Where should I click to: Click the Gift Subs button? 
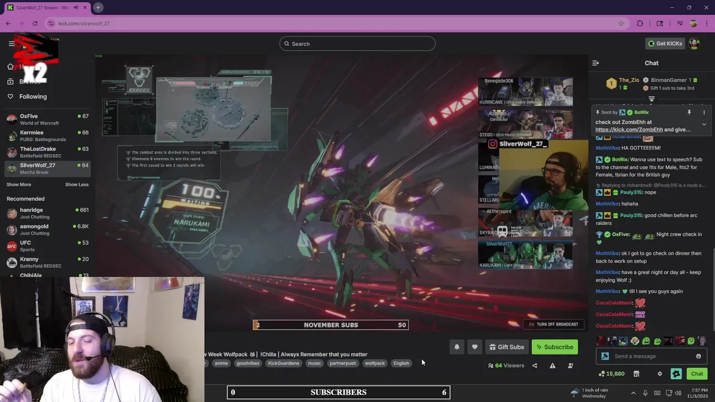tap(507, 347)
